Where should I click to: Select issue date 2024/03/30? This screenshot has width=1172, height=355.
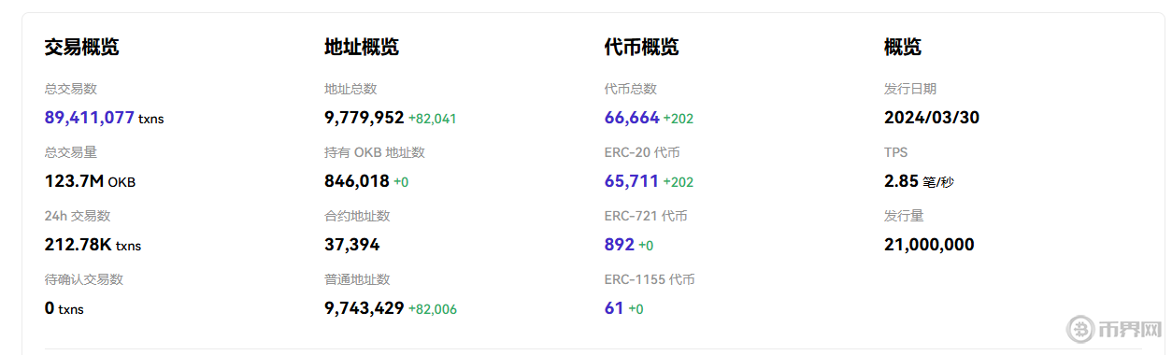click(932, 118)
